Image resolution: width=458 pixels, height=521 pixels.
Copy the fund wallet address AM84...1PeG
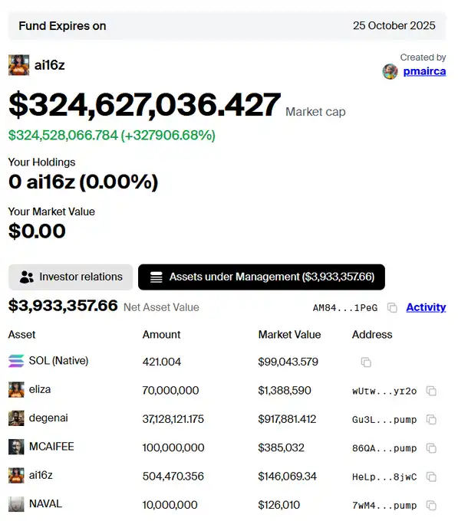[x=392, y=308]
